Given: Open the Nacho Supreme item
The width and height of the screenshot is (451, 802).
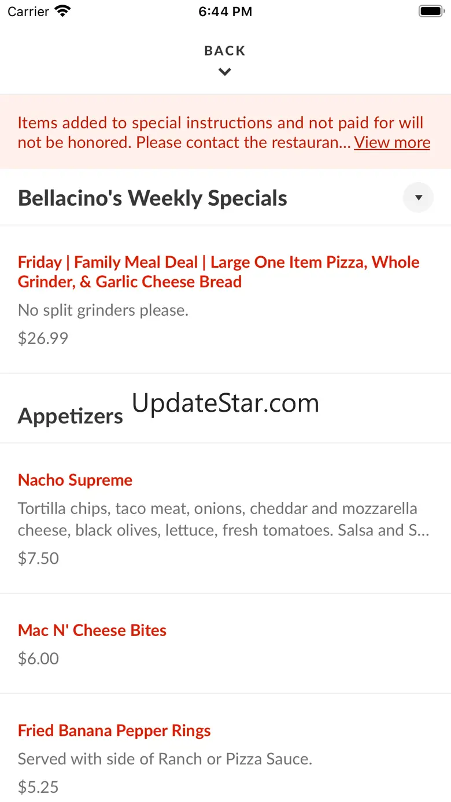Looking at the screenshot, I should [x=75, y=480].
